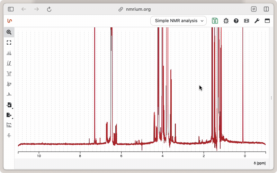Open the help question mark icon
The height and width of the screenshot is (173, 277).
(236, 21)
